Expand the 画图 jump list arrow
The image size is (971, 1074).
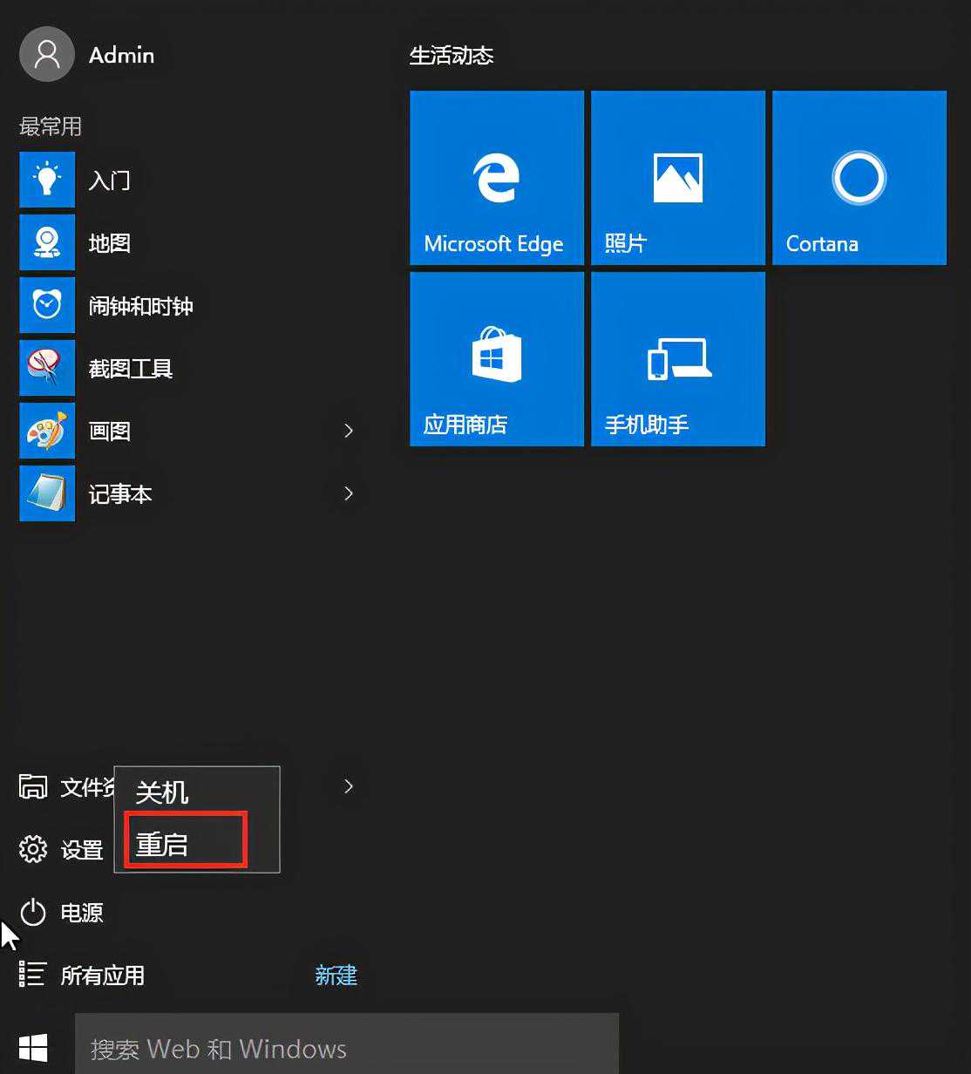tap(349, 431)
